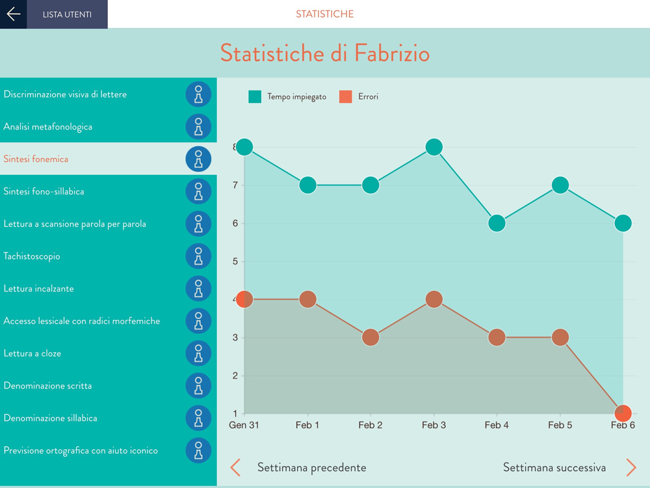Go to previous week with left chevron
Viewport: 650px width, 488px height.
(235, 468)
